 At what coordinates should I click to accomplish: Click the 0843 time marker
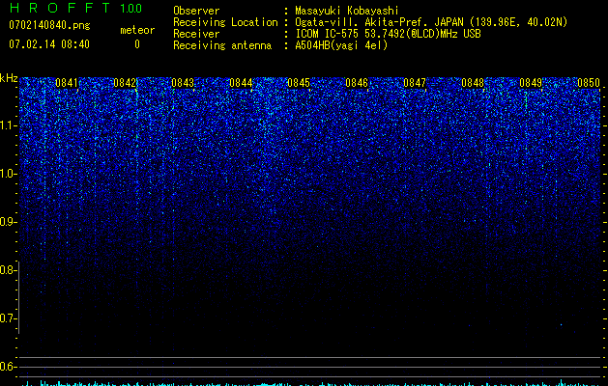click(x=183, y=83)
